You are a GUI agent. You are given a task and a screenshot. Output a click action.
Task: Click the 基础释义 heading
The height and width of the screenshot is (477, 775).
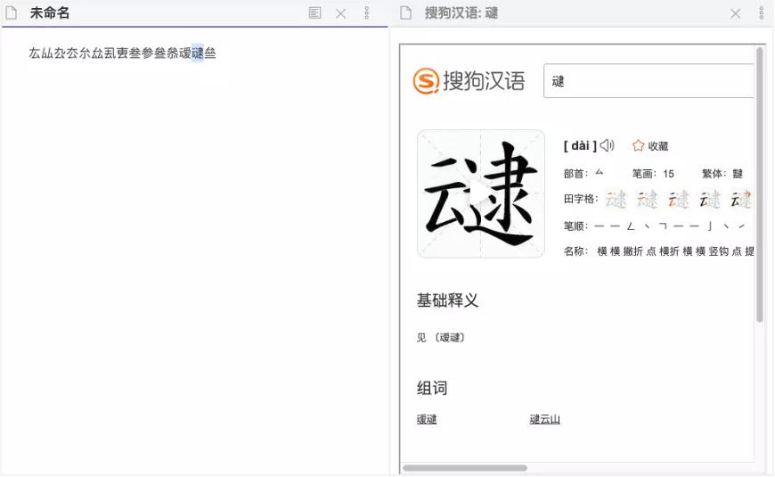(x=448, y=300)
